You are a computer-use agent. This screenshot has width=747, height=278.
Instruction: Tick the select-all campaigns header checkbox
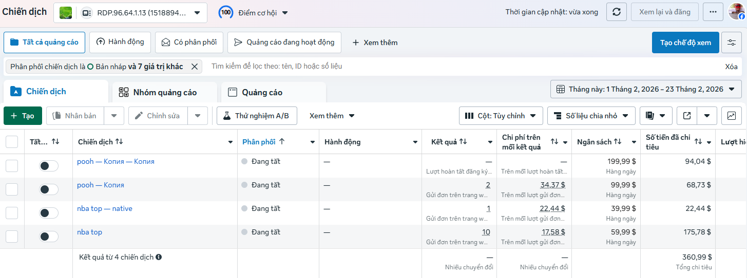[x=12, y=142]
